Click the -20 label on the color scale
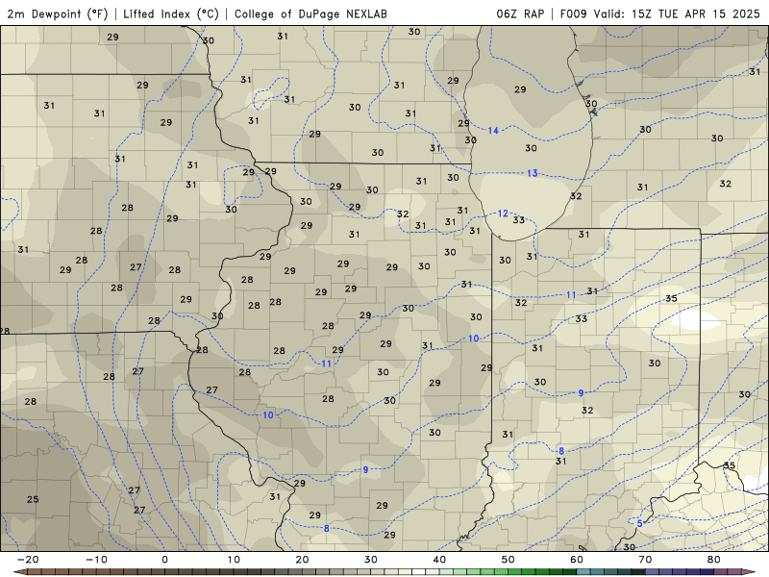Image resolution: width=769 pixels, height=577 pixels. [x=28, y=560]
